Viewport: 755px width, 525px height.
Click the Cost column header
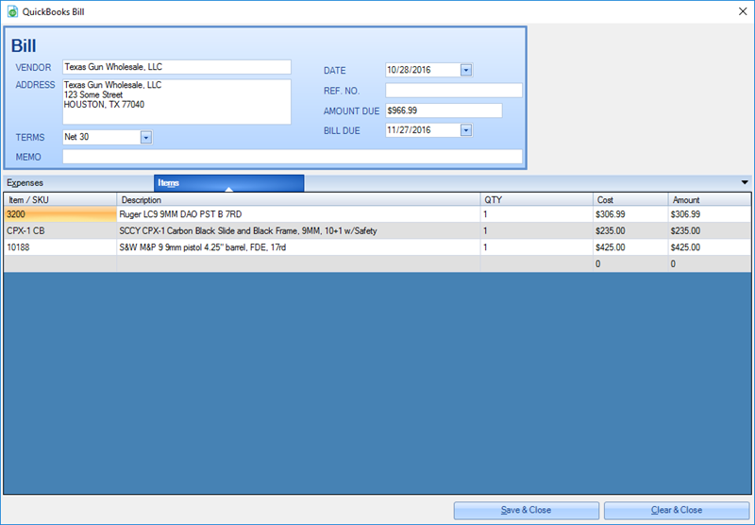pyautogui.click(x=630, y=199)
